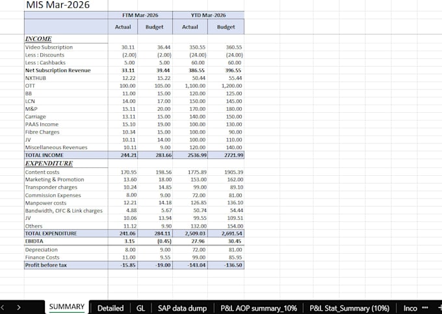Go to previous sheet using left arrow
Image resolution: width=442 pixels, height=314 pixels.
coord(2,308)
